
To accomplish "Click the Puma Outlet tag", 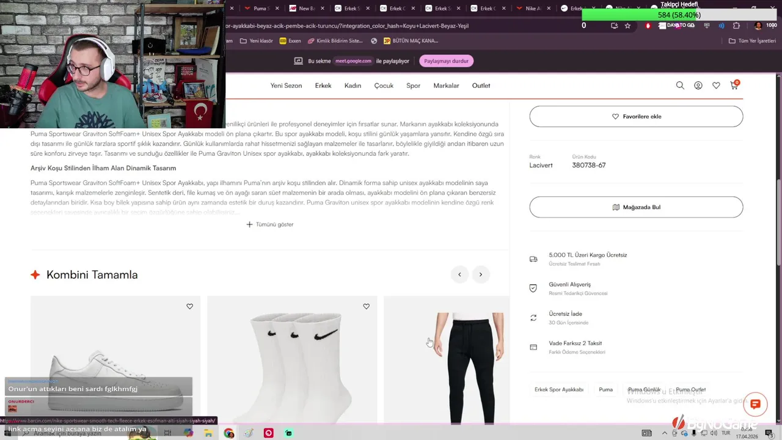I will (690, 389).
